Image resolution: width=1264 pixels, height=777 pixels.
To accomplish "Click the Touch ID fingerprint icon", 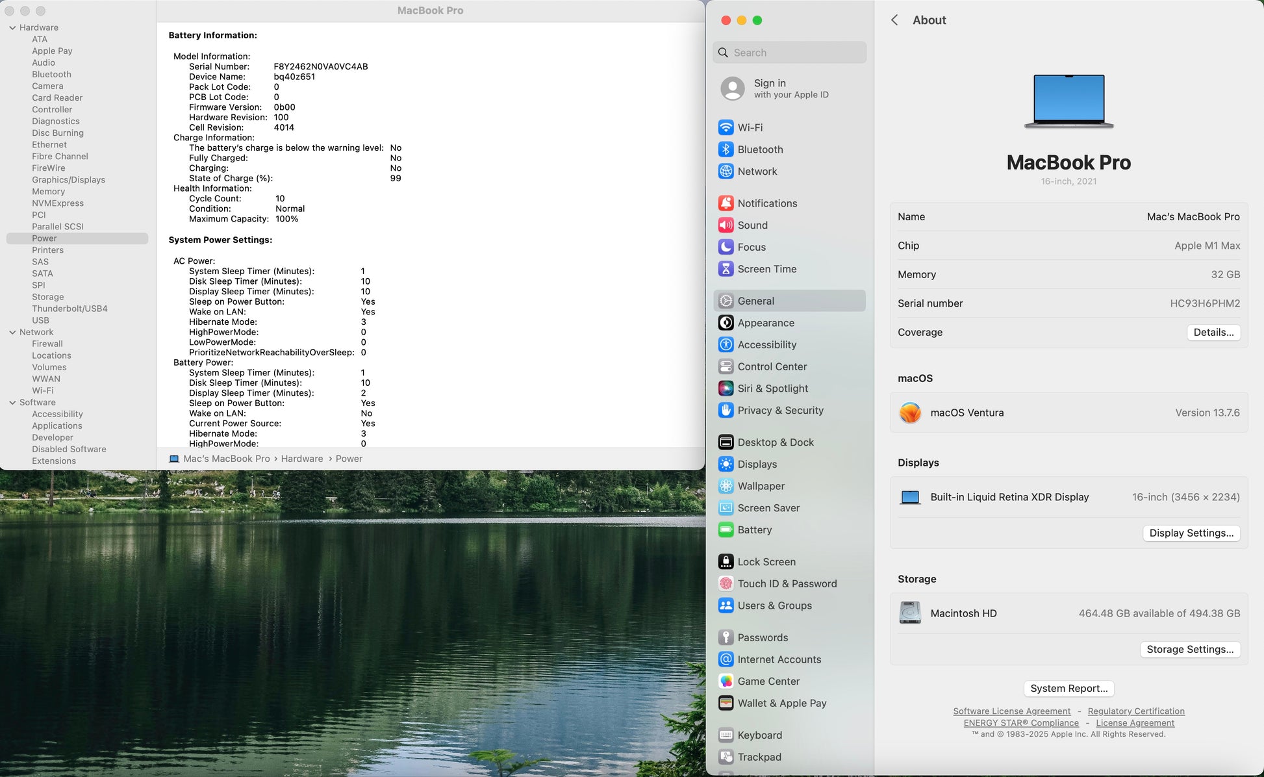I will point(726,584).
